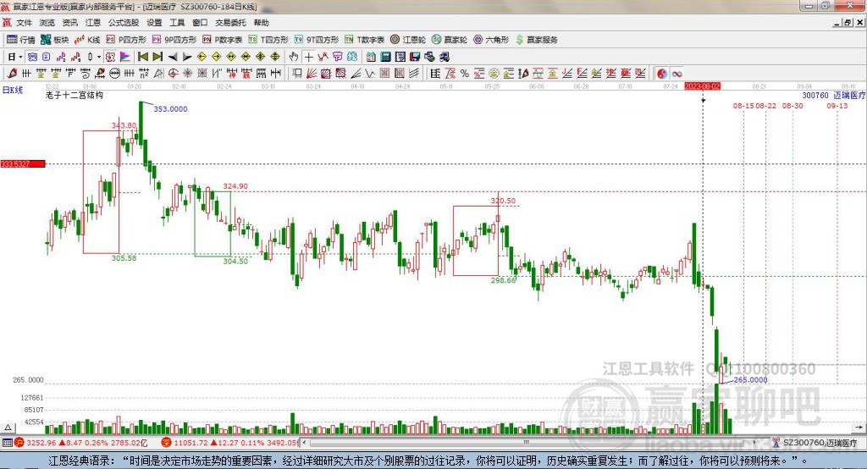Image resolution: width=867 pixels, height=469 pixels.
Task: Open the 赢家轮 wheel tool
Action: [x=450, y=40]
